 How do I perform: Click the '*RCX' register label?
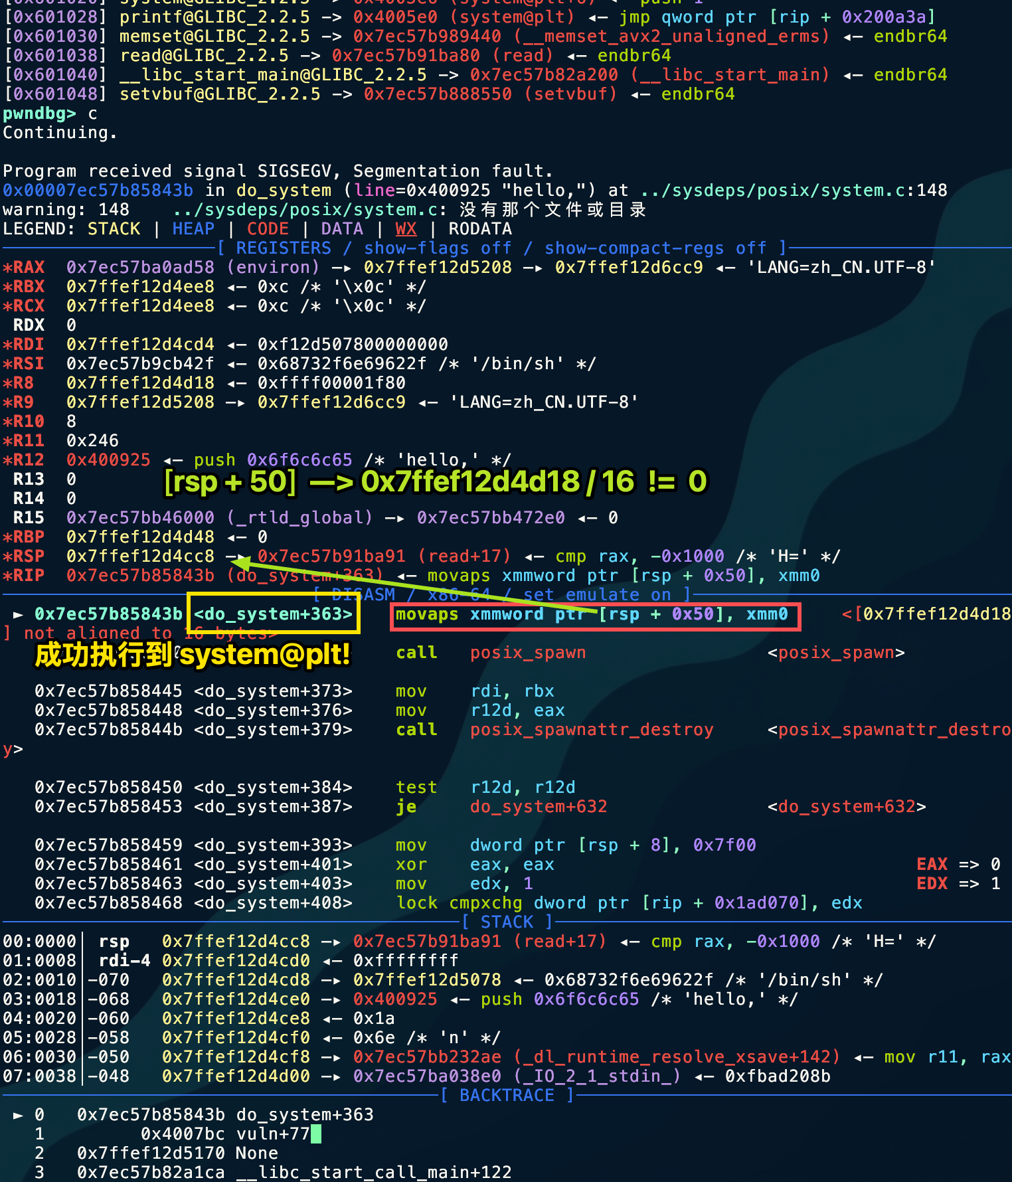click(x=24, y=306)
